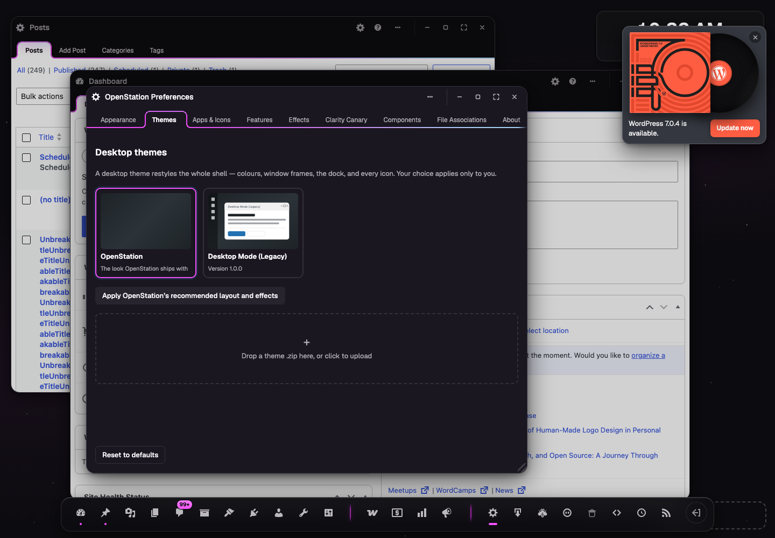The height and width of the screenshot is (538, 775).
Task: Check the box for the (no title) post
Action: 26,200
